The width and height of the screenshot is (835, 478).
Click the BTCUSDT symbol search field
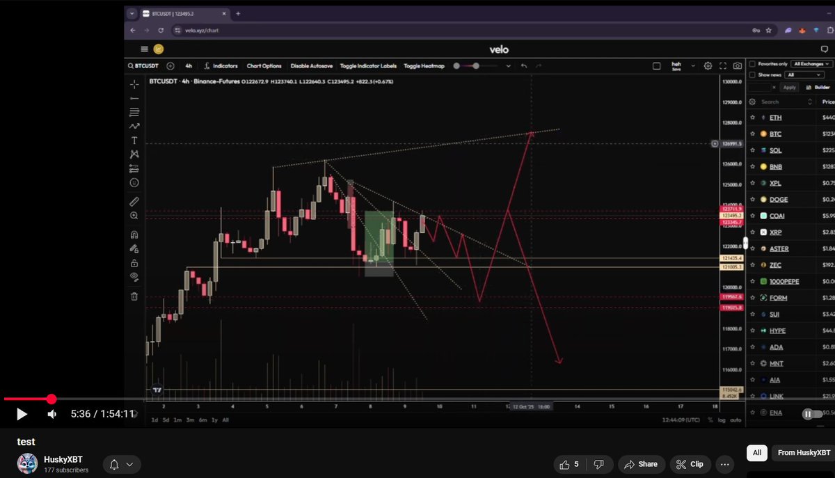143,66
